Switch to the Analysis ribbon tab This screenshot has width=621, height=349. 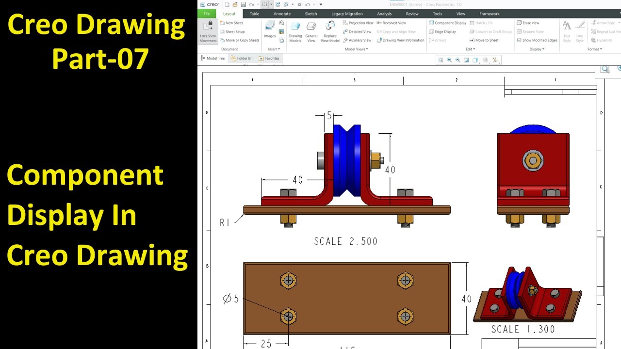384,14
